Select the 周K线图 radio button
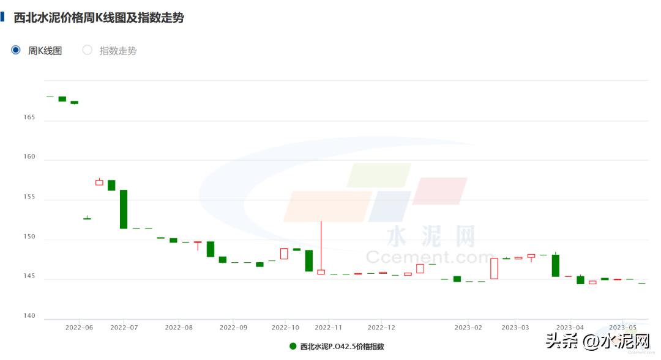661x360 pixels. tap(15, 50)
